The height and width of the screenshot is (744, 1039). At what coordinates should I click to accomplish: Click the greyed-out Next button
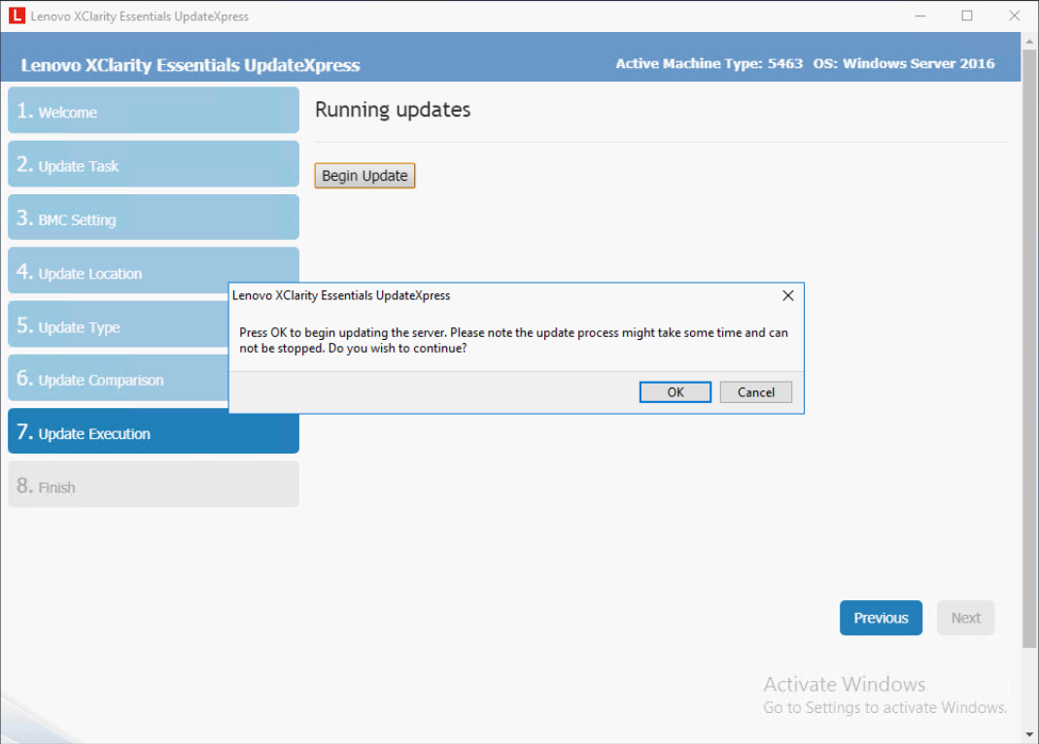[965, 618]
